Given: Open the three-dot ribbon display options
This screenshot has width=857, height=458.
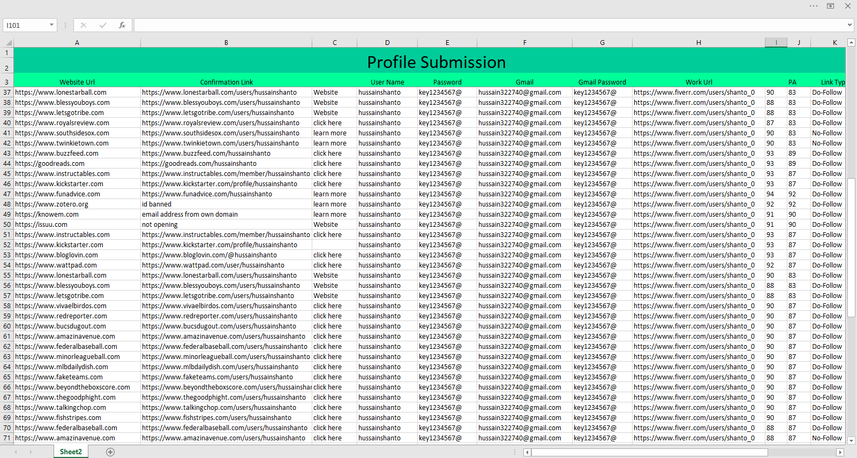Looking at the screenshot, I should [x=814, y=6].
